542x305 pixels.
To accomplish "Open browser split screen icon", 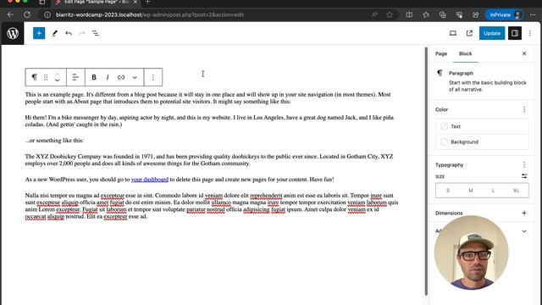I will (x=409, y=14).
